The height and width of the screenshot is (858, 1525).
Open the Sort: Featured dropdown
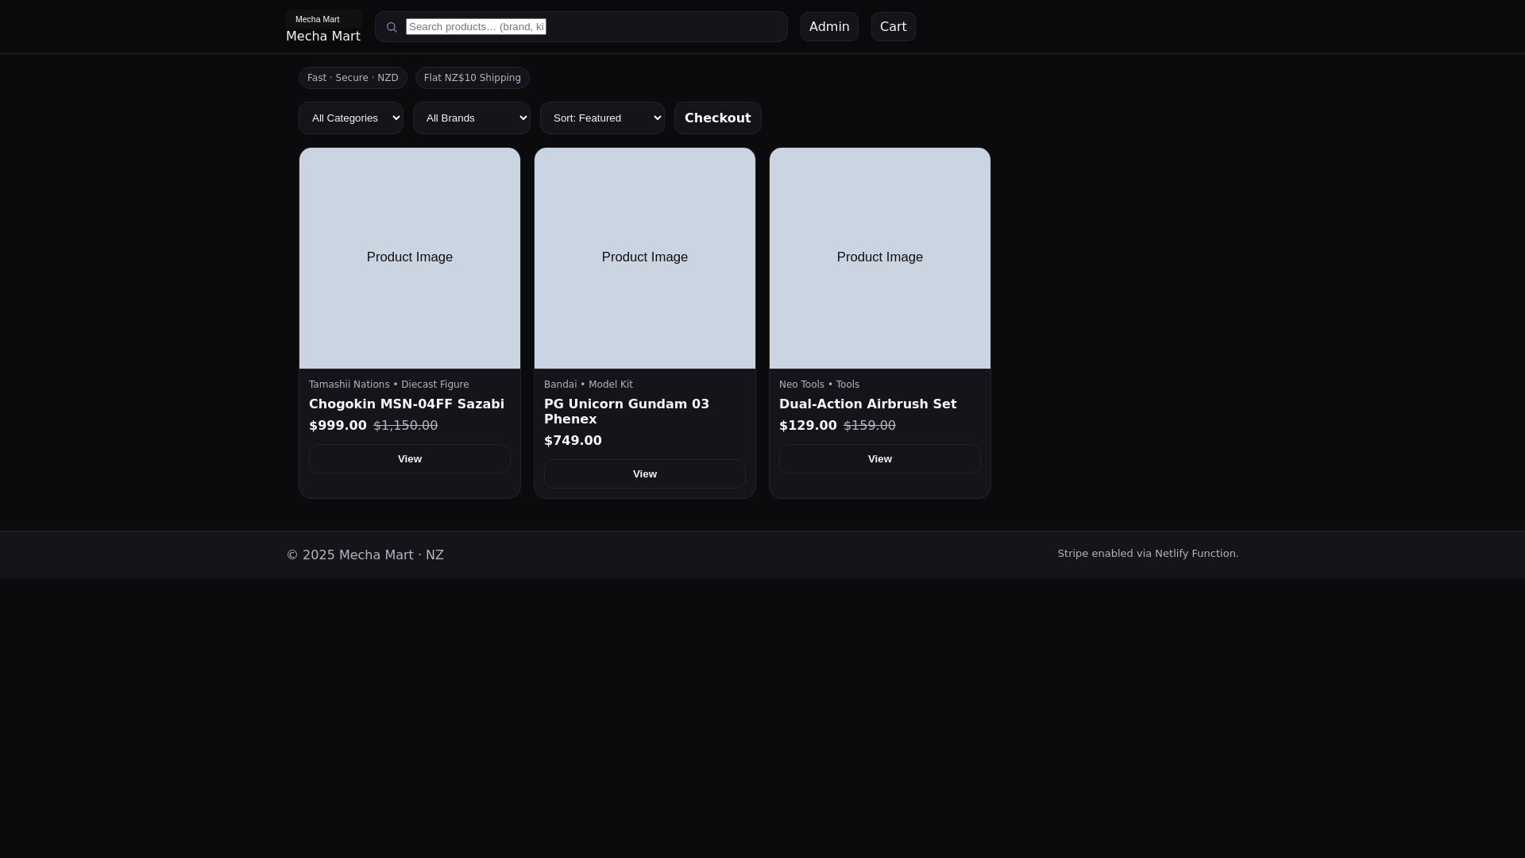[602, 118]
